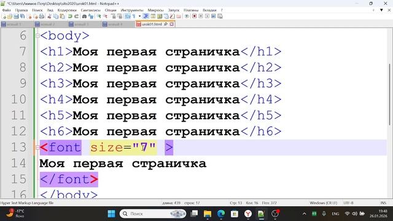Toggle file monitoring eye icon
The width and height of the screenshot is (393, 221).
[x=187, y=17]
